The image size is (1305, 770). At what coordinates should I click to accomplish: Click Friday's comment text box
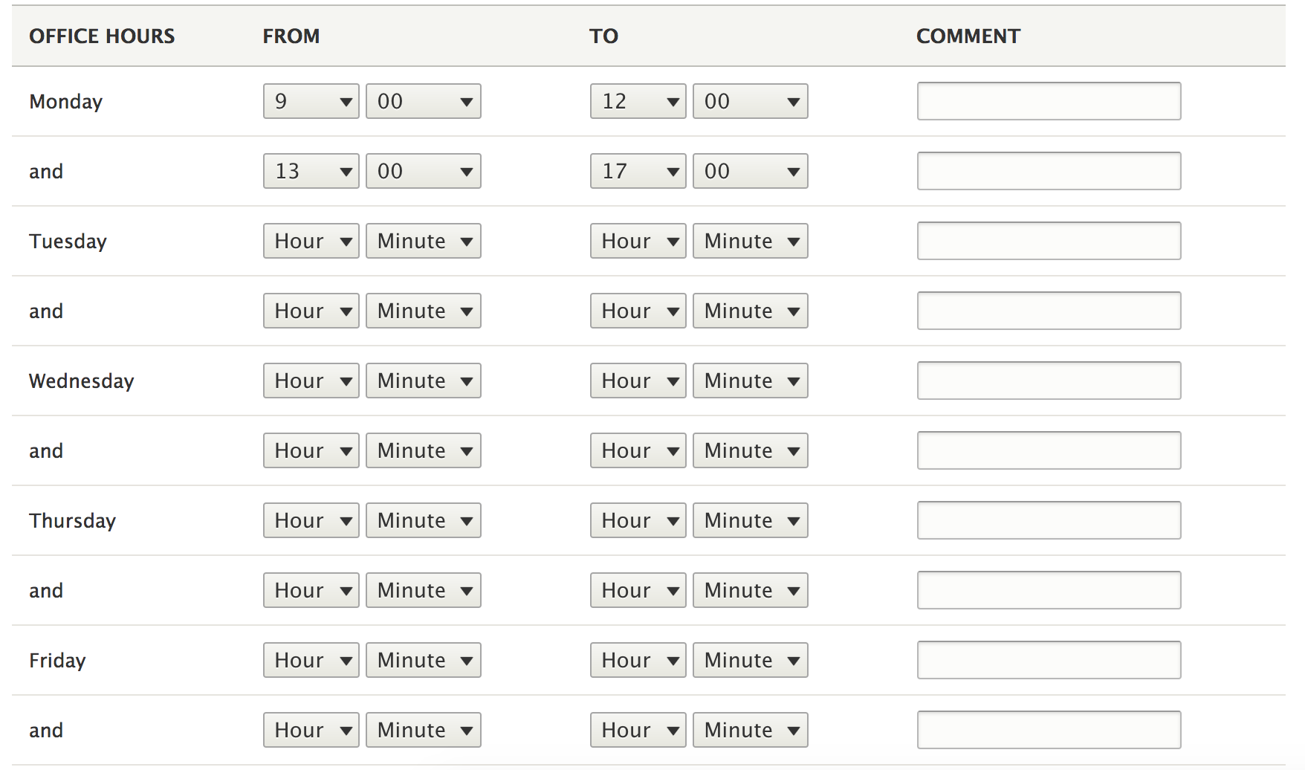pos(1049,660)
